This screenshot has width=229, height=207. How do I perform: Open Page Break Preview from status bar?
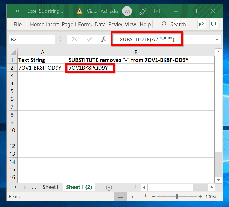click(x=144, y=196)
